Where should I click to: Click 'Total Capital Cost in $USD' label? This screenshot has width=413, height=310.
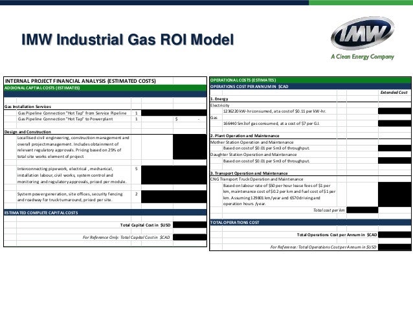click(x=146, y=225)
